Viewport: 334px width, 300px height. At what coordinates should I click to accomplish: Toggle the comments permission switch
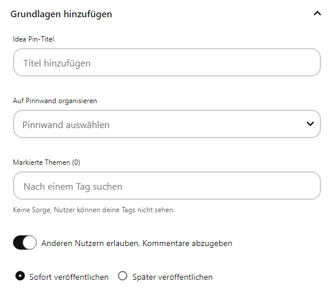tap(25, 242)
